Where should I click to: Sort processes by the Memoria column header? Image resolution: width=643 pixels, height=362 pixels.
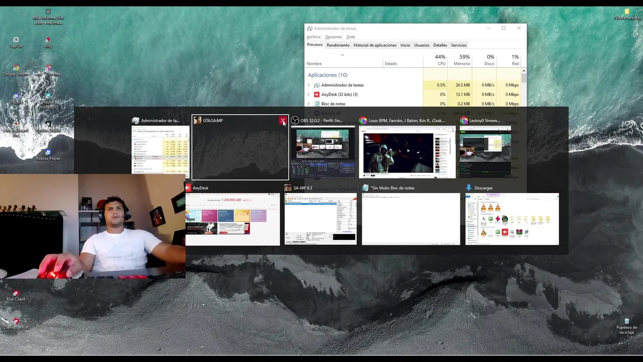pyautogui.click(x=460, y=59)
